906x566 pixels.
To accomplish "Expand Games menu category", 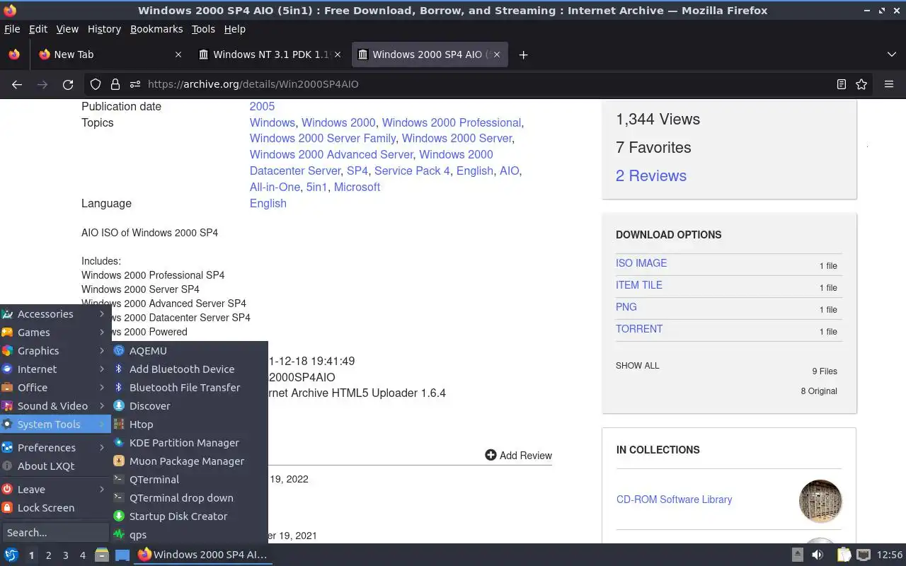I will pyautogui.click(x=55, y=332).
